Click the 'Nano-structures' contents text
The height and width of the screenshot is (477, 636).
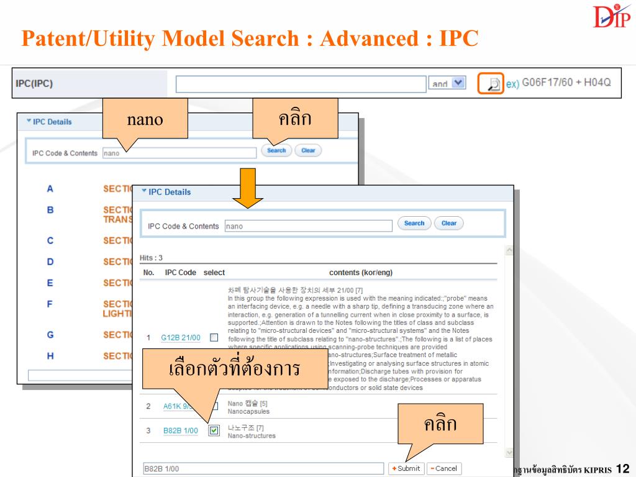252,436
